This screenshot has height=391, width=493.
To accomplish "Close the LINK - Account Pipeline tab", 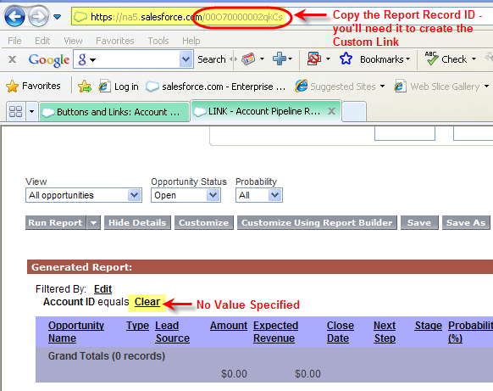I will pos(331,111).
